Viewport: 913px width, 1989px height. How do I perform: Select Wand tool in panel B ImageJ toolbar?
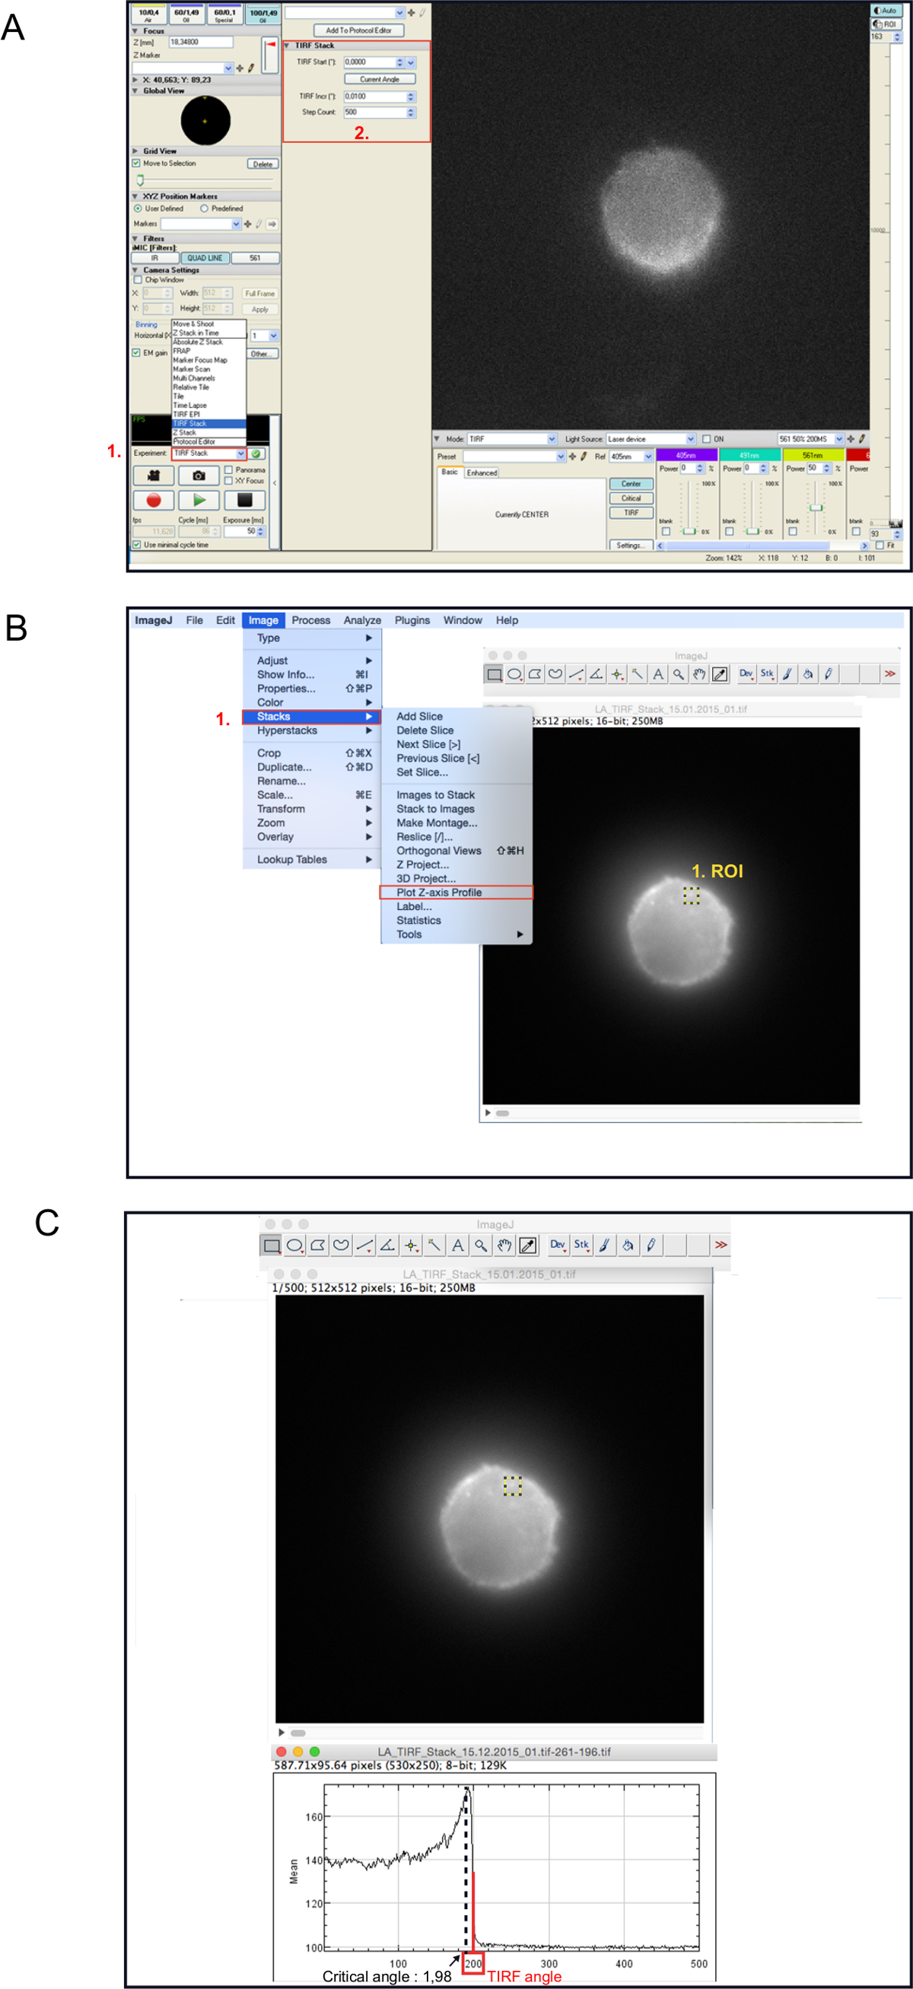[638, 674]
